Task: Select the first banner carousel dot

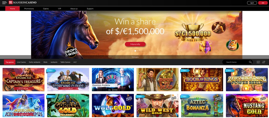Action: 131,51
